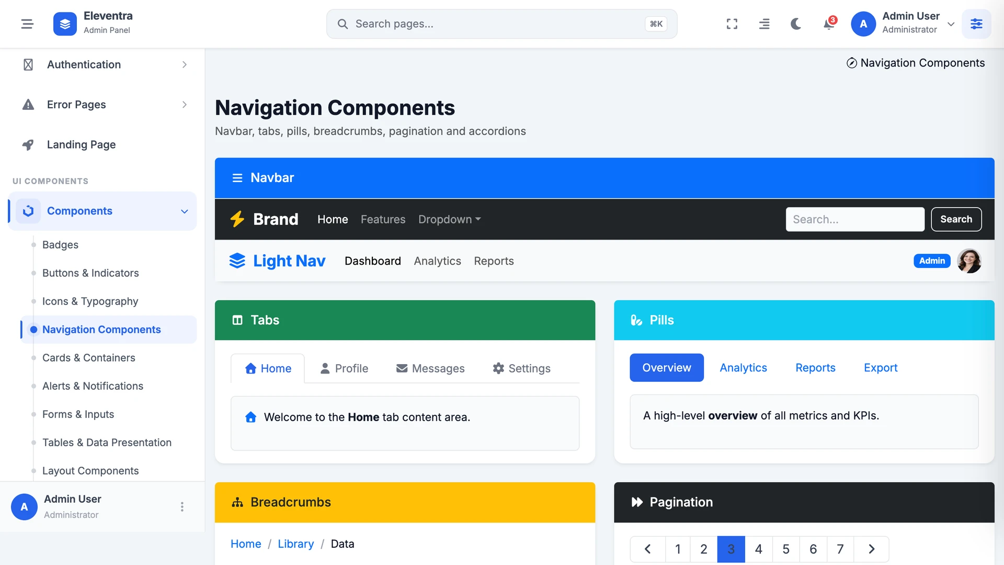
Task: Click the Authentication menu icon
Action: (28, 64)
